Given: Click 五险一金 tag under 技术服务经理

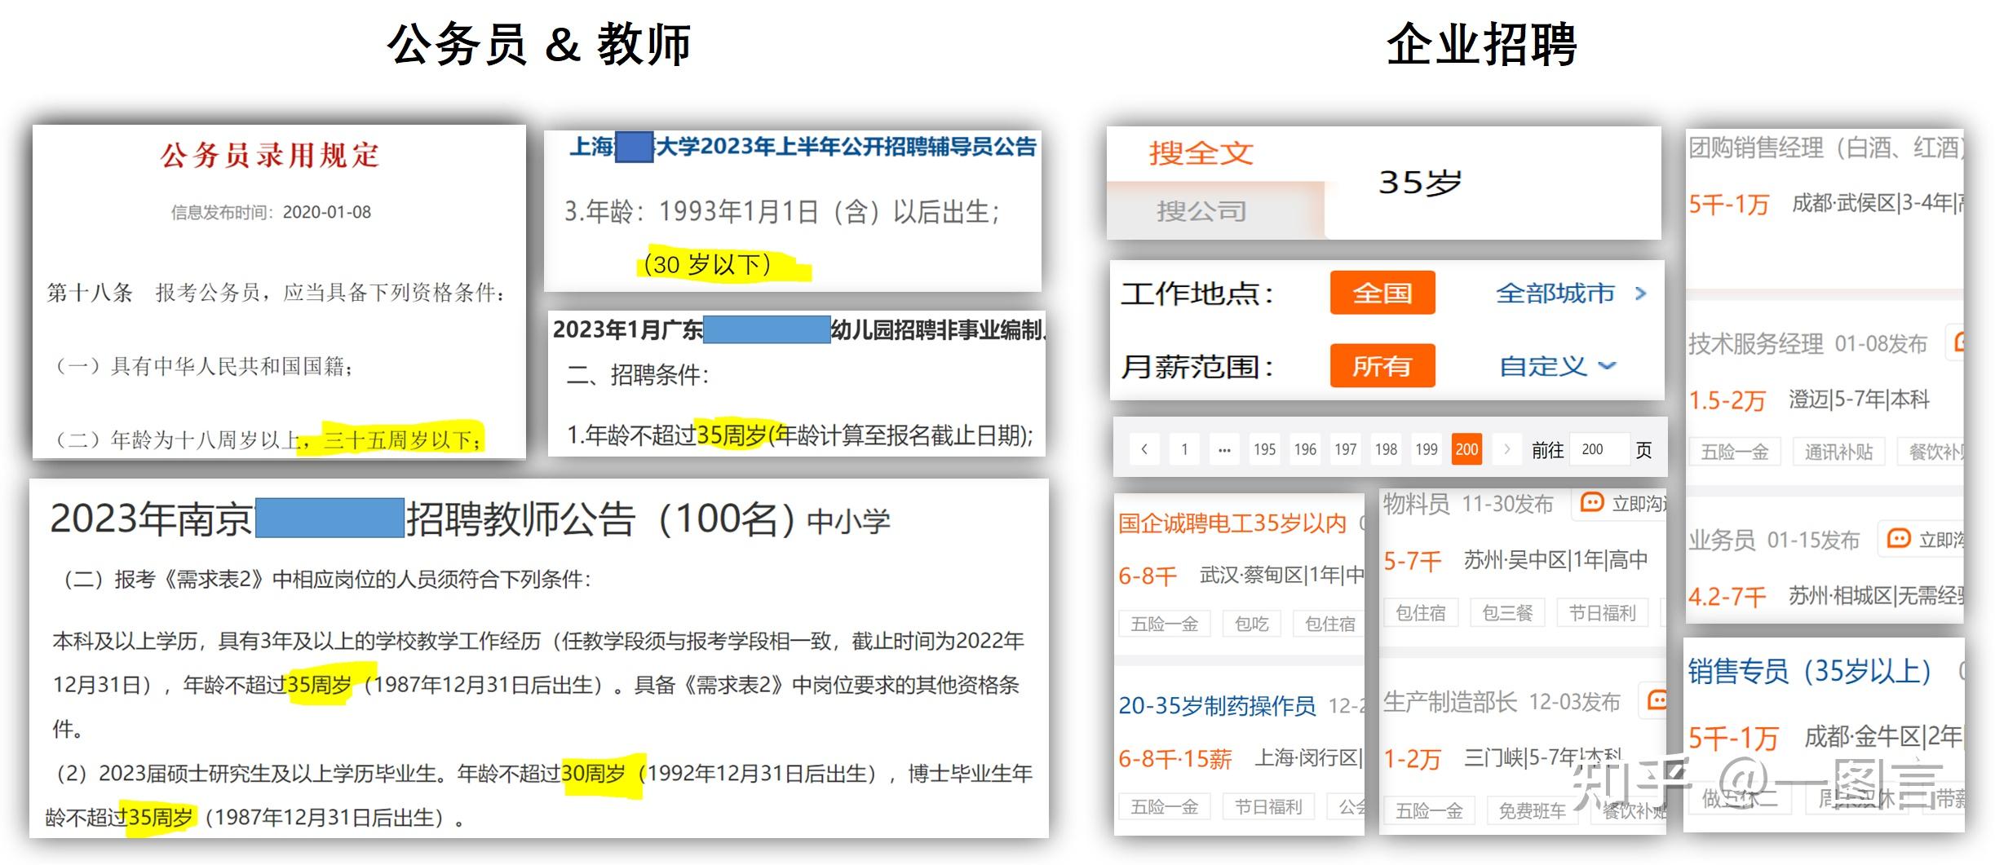Looking at the screenshot, I should coord(1735,452).
